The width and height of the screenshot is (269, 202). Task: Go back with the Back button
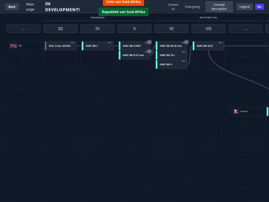[12, 6]
